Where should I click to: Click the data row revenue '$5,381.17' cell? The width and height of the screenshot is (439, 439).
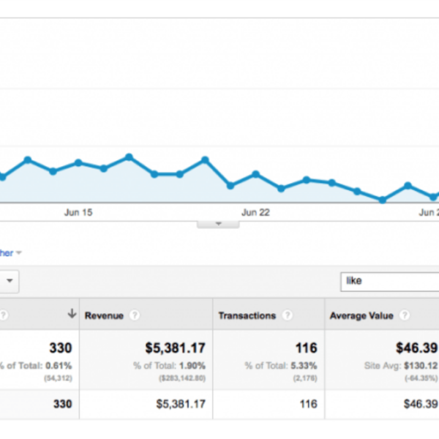(x=181, y=404)
